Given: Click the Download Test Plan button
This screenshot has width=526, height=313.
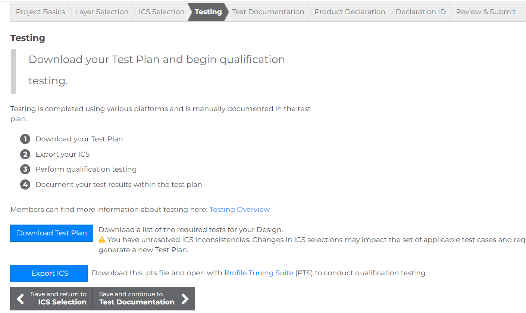Looking at the screenshot, I should tap(51, 233).
